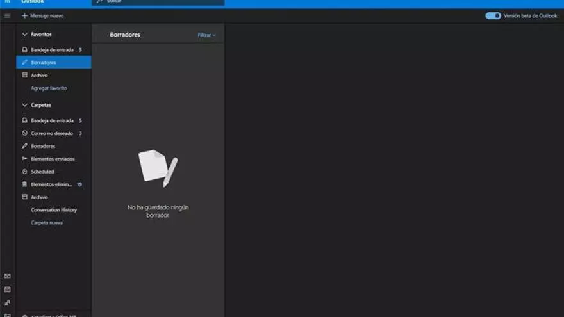Click the Agregar favorito link

coord(49,88)
